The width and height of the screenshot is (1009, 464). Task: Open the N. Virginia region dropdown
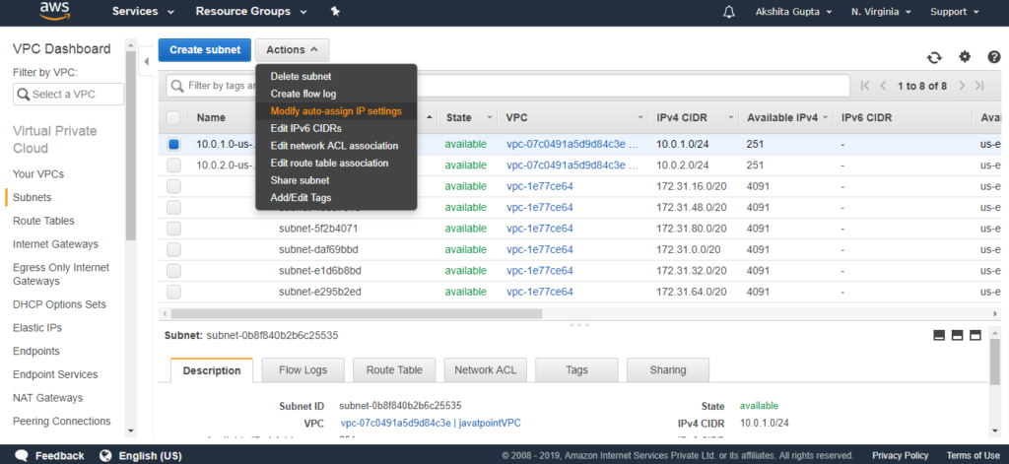(881, 12)
